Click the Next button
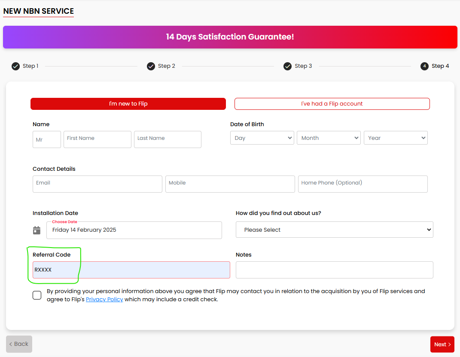 442,345
